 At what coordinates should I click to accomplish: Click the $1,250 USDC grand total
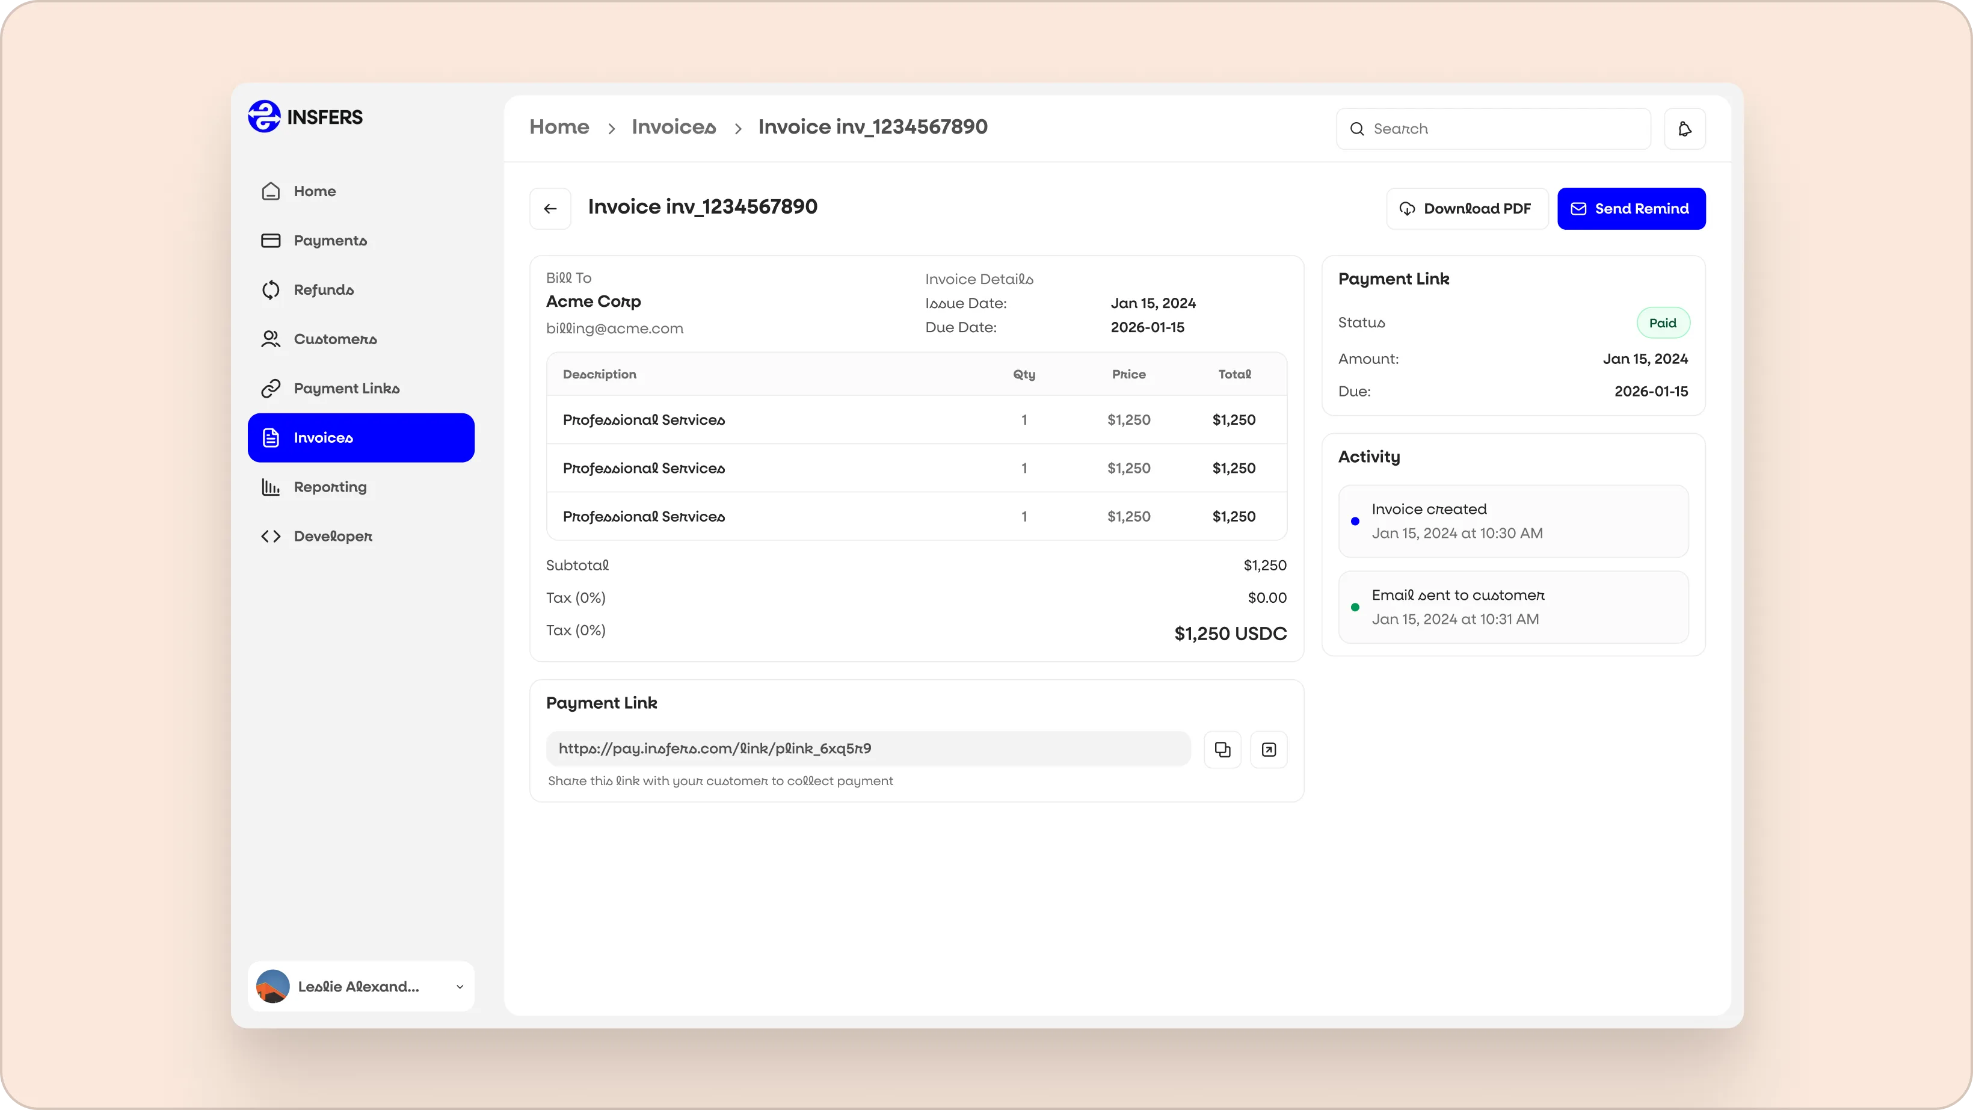point(1230,634)
